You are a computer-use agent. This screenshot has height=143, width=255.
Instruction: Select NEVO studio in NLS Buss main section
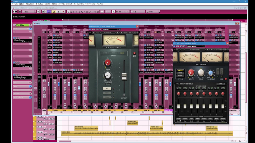[x=180, y=75]
